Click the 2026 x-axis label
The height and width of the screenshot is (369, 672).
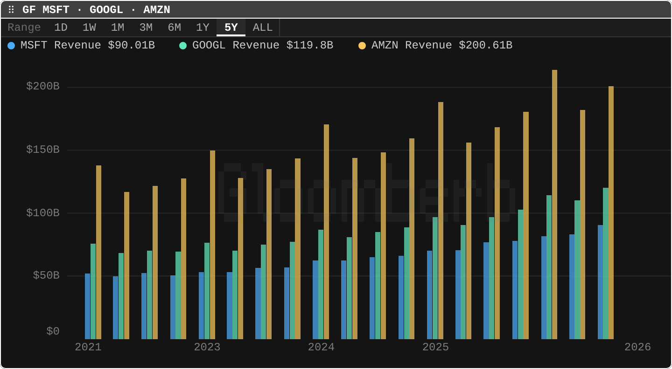637,347
